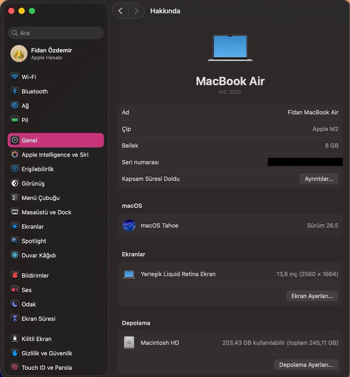Open Wi-Fi settings icon in sidebar
Screen dimensions: 350x377
[x=15, y=77]
